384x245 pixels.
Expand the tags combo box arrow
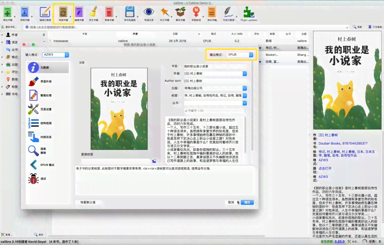coord(245,95)
